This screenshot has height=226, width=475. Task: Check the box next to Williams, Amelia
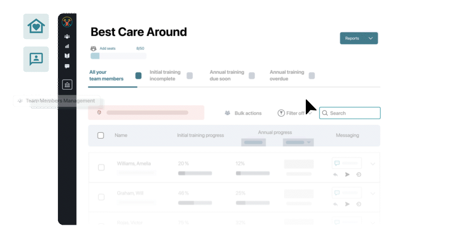tap(101, 167)
